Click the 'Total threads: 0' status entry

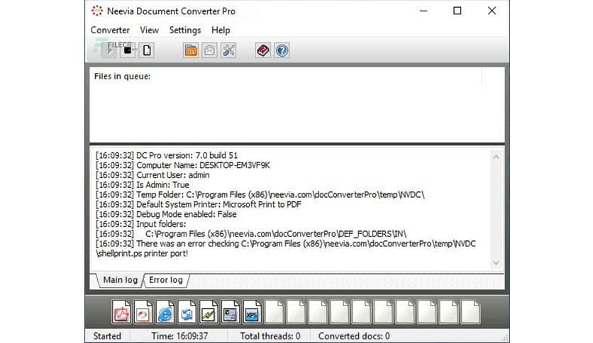(x=270, y=336)
